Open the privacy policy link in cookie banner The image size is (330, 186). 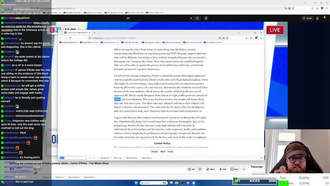click(x=204, y=147)
